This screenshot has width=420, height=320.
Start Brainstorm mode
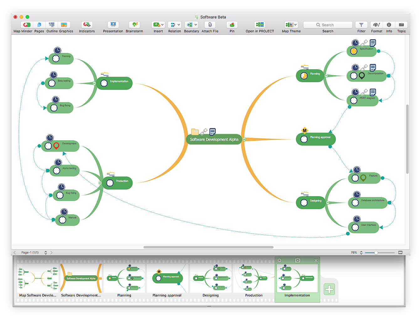[134, 25]
